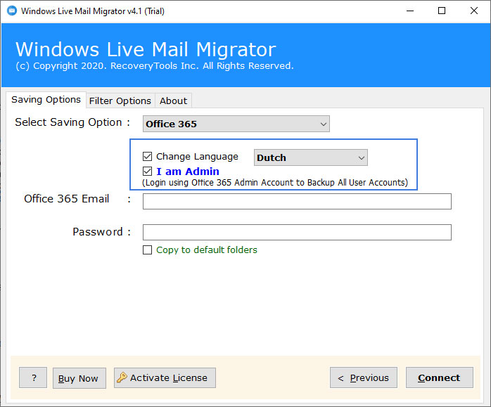The width and height of the screenshot is (491, 407).
Task: Minimize the Windows Live Mail Migrator window
Action: 410,11
